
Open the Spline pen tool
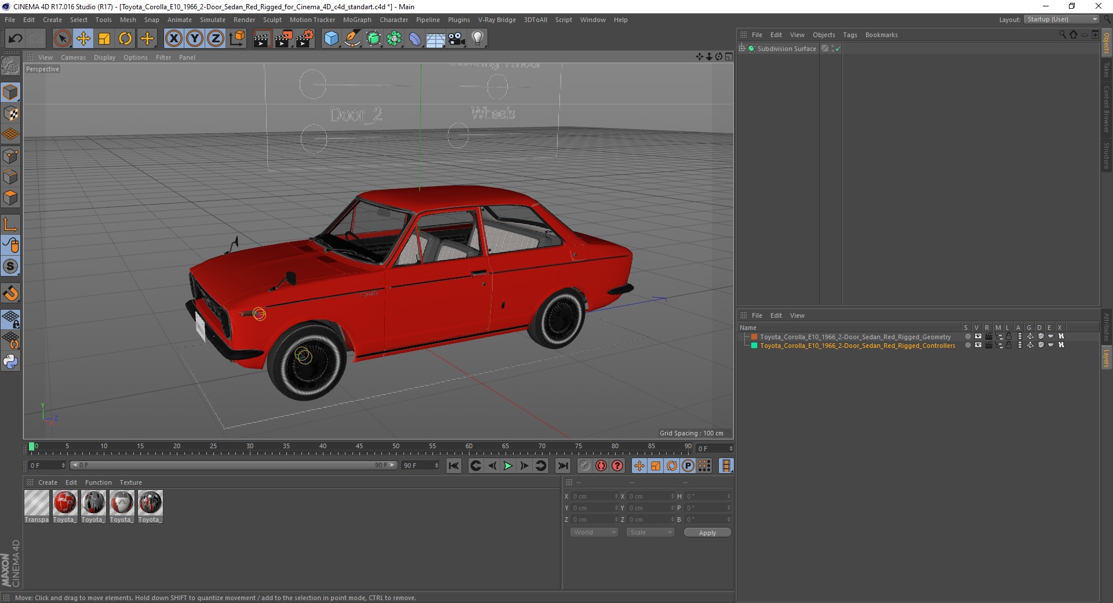[352, 39]
